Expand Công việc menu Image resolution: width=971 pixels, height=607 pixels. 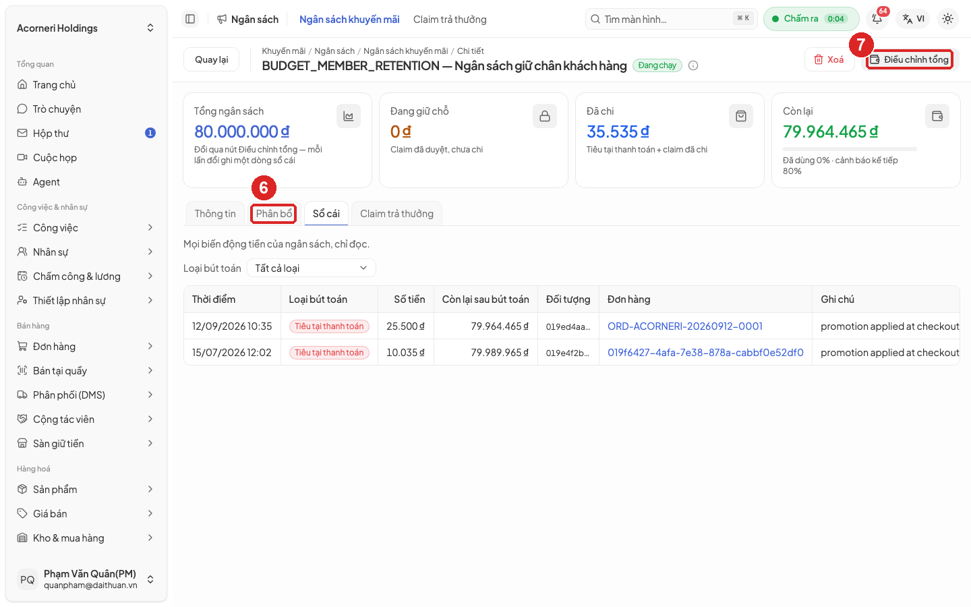coord(86,228)
